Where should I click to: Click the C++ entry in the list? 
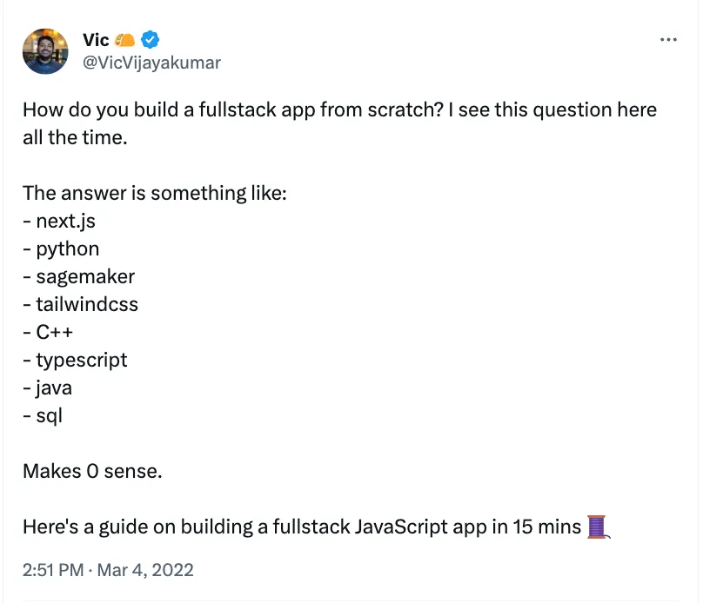tap(54, 332)
